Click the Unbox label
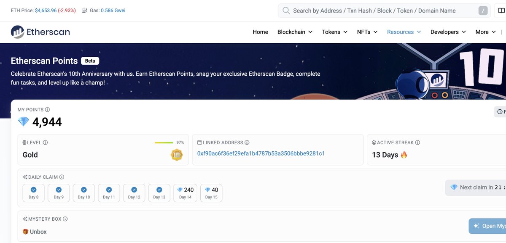This screenshot has height=243, width=506. coord(38,232)
